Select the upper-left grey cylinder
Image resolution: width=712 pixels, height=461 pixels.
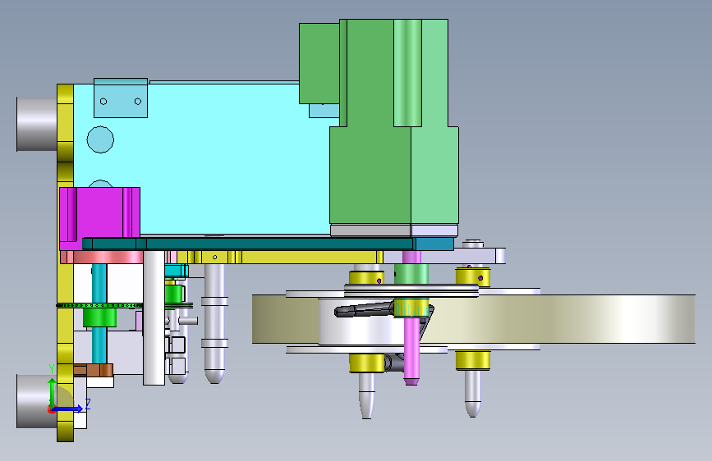pos(37,124)
